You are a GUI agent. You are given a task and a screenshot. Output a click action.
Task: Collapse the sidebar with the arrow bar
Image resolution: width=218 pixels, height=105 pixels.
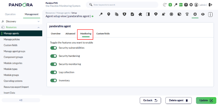tap(21, 100)
